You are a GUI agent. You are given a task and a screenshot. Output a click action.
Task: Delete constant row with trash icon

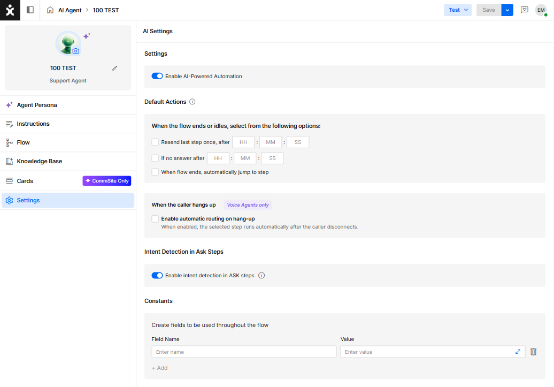point(534,352)
